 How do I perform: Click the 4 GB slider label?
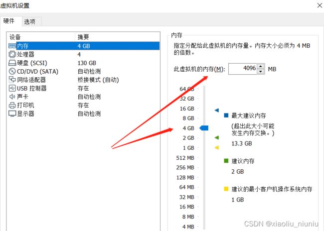pos(188,128)
